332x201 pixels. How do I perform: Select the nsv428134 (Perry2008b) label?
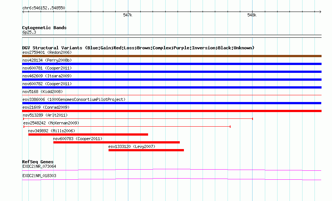click(47, 60)
